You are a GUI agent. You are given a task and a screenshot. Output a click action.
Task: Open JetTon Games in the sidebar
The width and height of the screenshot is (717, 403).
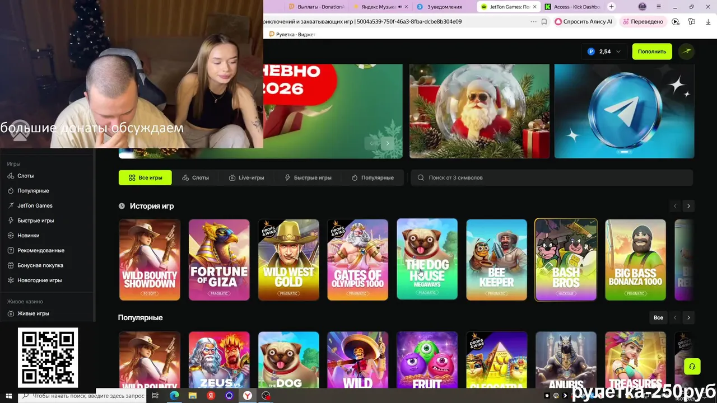(35, 205)
